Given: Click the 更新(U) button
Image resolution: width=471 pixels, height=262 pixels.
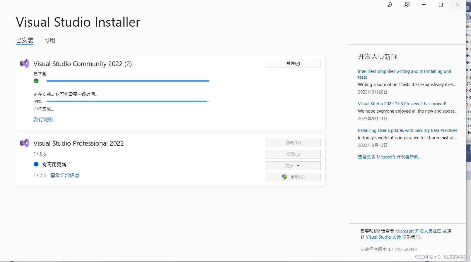Looking at the screenshot, I should point(293,177).
